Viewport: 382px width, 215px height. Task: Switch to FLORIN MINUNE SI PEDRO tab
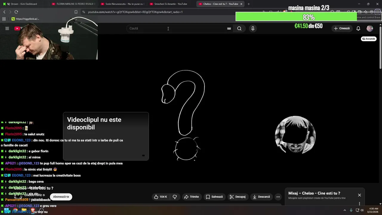tap(73, 4)
